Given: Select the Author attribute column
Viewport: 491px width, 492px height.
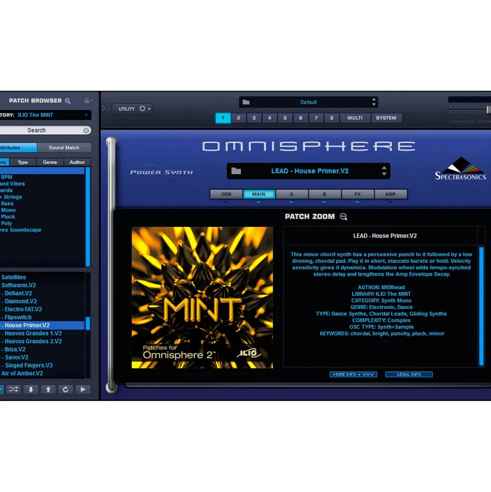Looking at the screenshot, I should pos(77,162).
